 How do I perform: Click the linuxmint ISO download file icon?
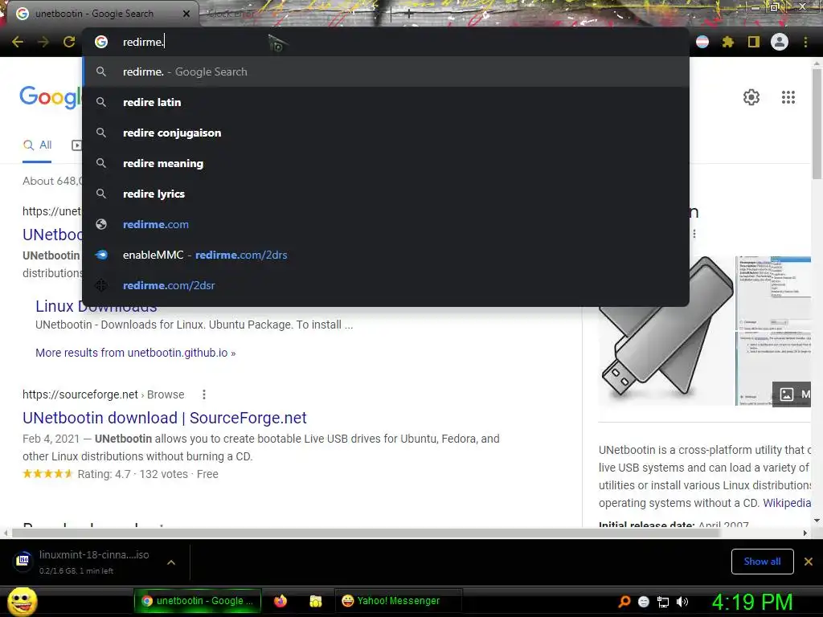[x=23, y=560]
